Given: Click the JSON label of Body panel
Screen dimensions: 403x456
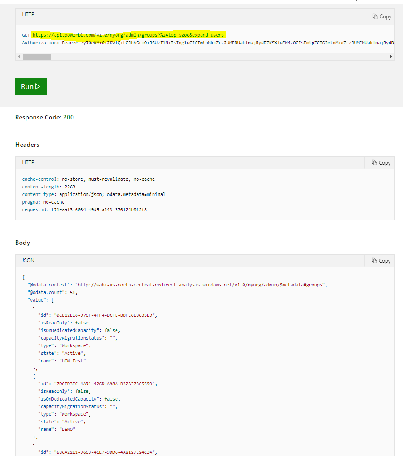Looking at the screenshot, I should pos(28,260).
